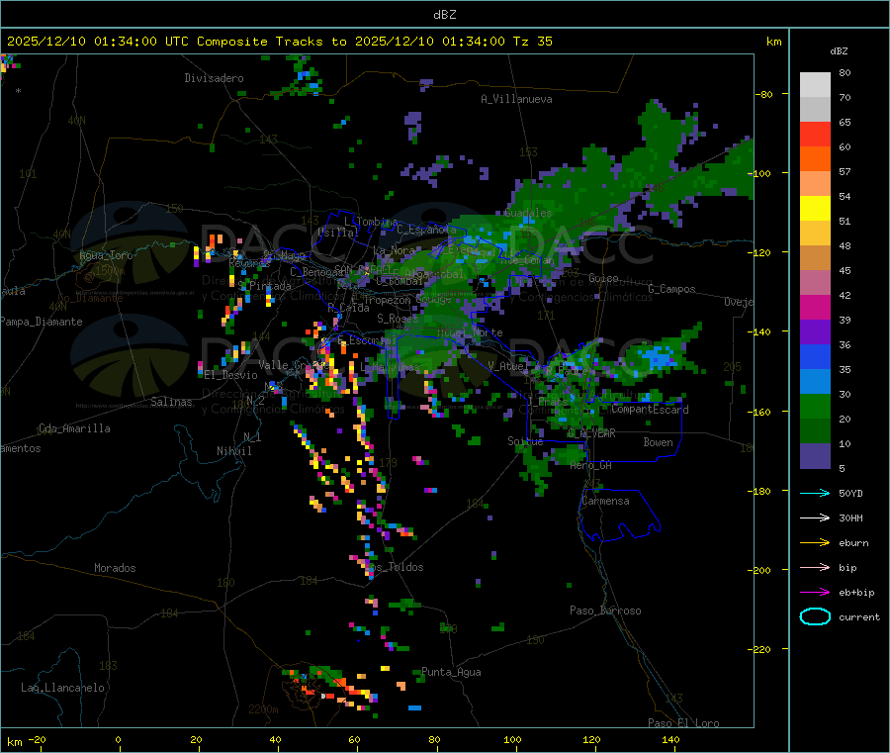890x753 pixels.
Task: Click the cyan 'current' ellipse legend icon
Action: pyautogui.click(x=815, y=616)
